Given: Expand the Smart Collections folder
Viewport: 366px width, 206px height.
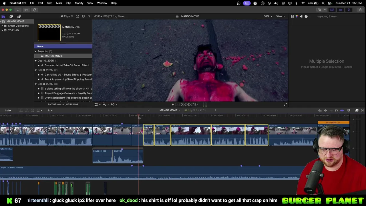Looking at the screenshot, I should pyautogui.click(x=2, y=26).
